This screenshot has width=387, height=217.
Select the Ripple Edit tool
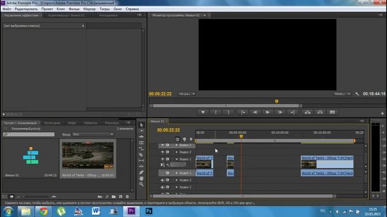pyautogui.click(x=141, y=137)
